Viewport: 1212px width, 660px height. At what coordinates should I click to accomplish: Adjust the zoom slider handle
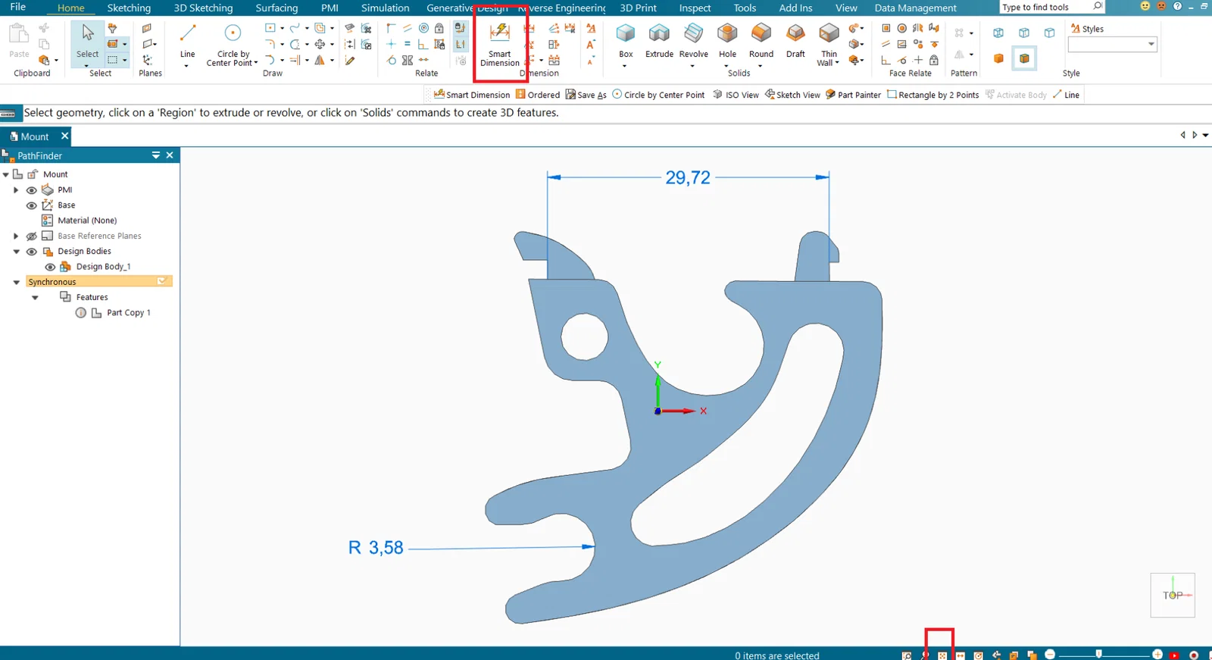[x=1098, y=654]
